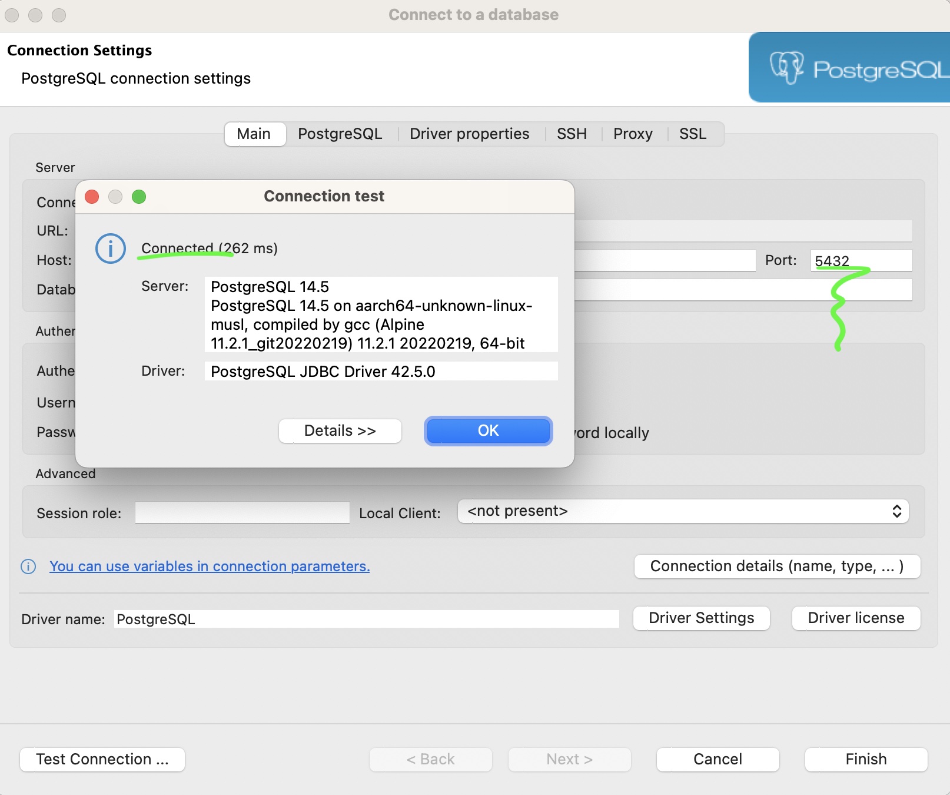The image size is (950, 795).
Task: Click the URL field
Action: pos(743,231)
